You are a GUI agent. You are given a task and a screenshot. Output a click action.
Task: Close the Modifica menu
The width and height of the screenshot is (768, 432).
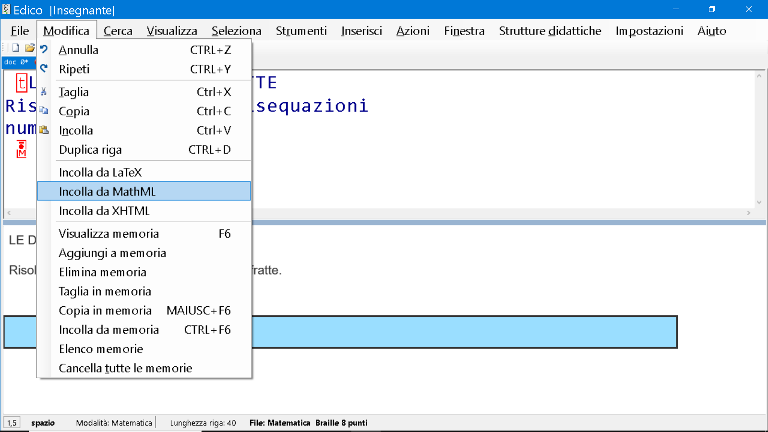(x=66, y=31)
